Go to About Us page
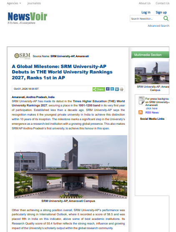 click(144, 3)
